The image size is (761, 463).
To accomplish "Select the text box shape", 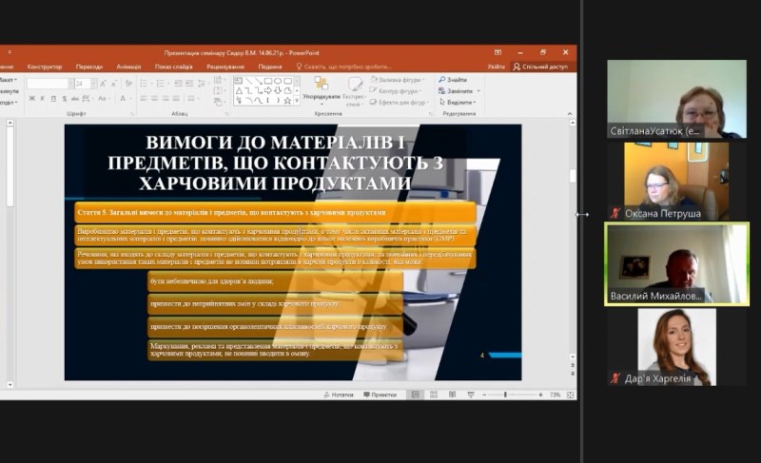I will (239, 81).
